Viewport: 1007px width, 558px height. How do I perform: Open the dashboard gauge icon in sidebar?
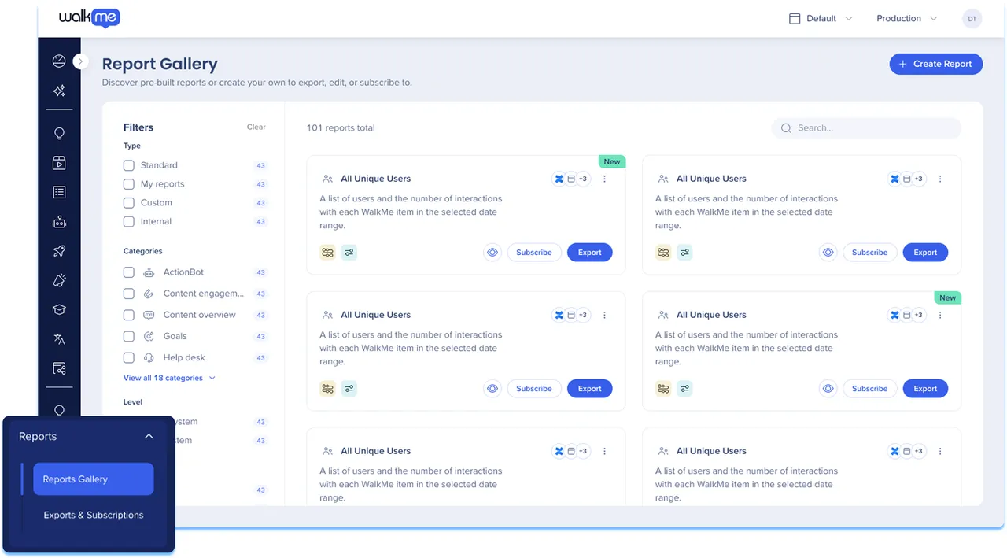point(59,61)
